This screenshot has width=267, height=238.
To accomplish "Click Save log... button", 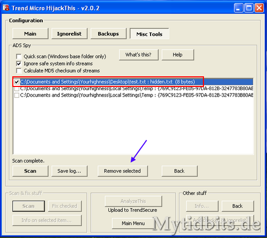I will 69,171.
